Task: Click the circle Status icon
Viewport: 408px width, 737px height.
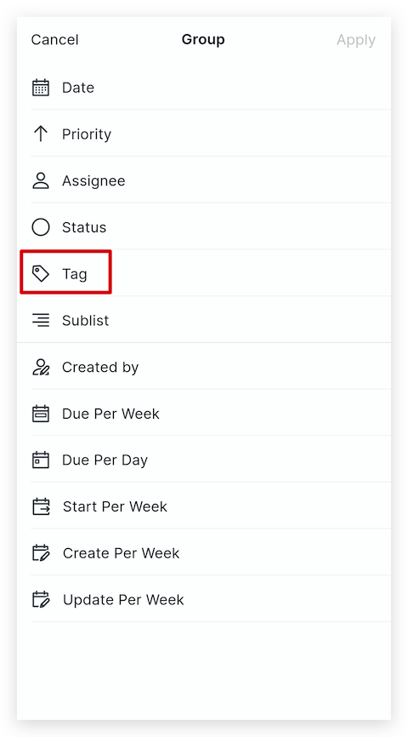Action: tap(41, 227)
